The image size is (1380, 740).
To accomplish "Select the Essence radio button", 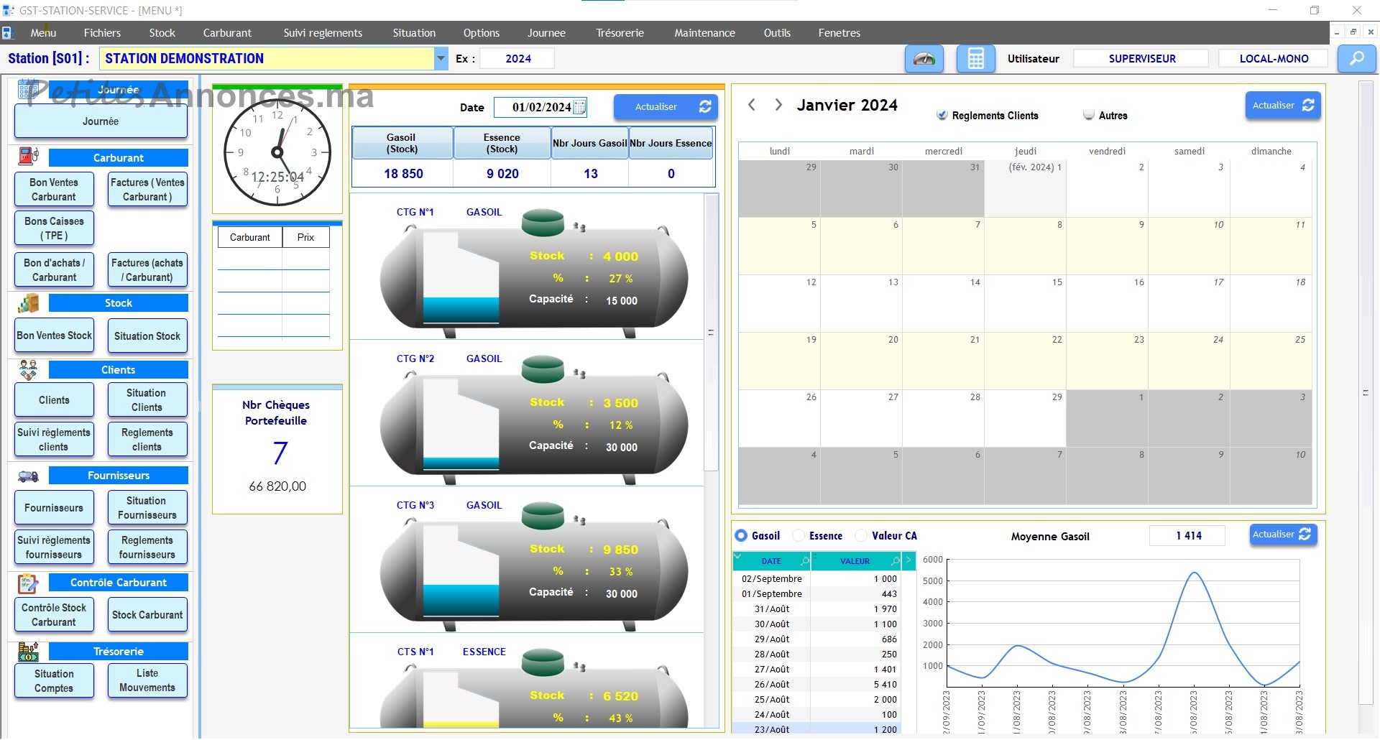I will 798,536.
